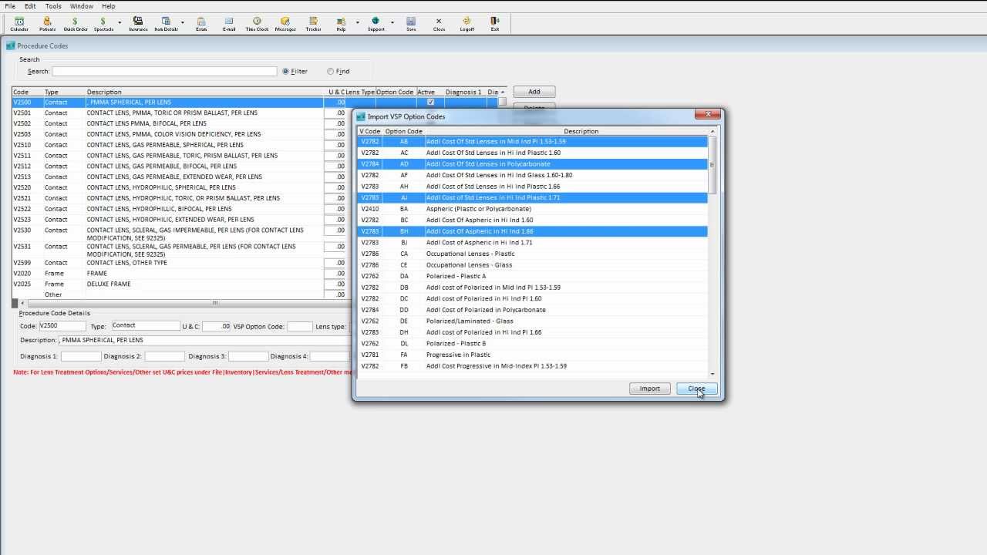Open the Exam toolbar icon
987x555 pixels.
[201, 24]
